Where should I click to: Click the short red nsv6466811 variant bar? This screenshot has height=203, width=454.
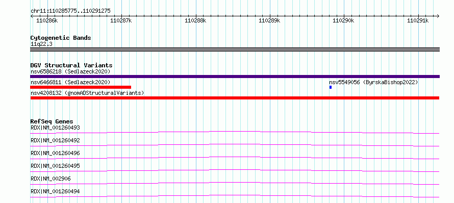click(81, 87)
